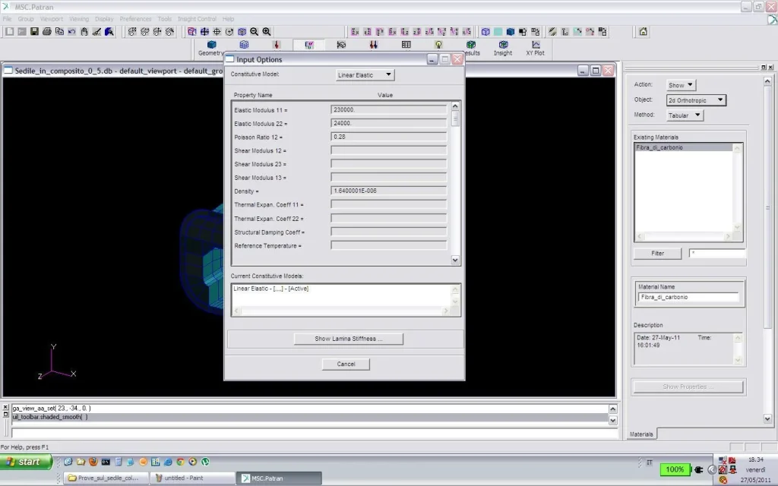Viewport: 778px width, 486px height.
Task: Open the Analysis lightbulb icon
Action: 438,45
